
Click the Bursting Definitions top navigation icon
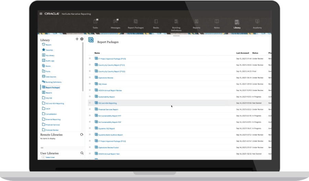(x=176, y=22)
